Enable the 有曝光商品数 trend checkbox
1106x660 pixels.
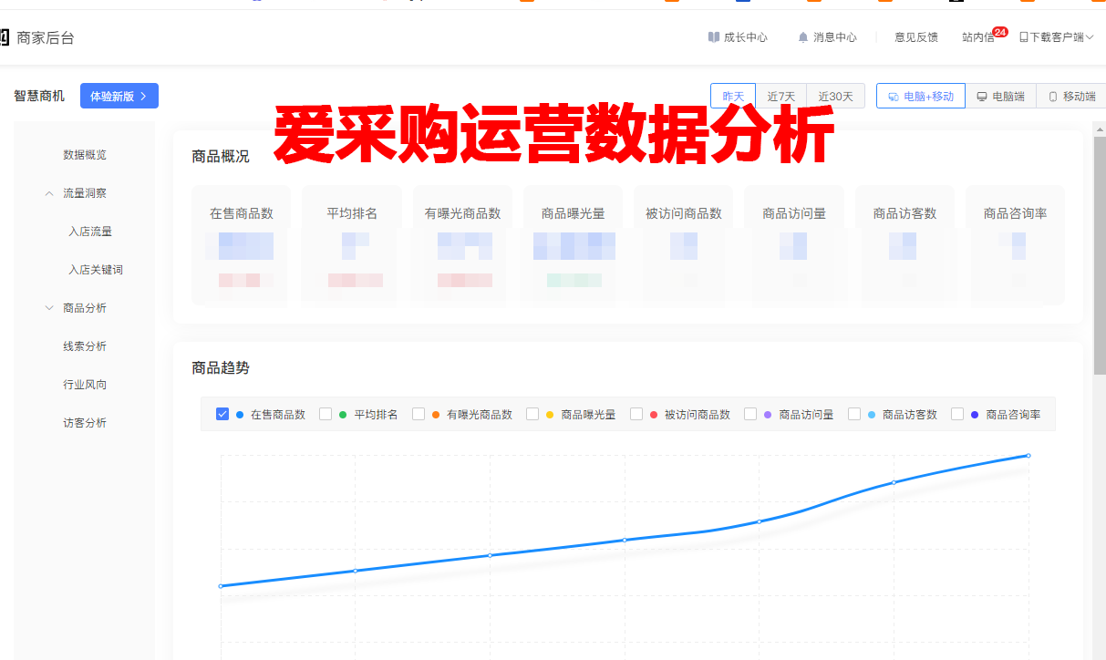pyautogui.click(x=419, y=414)
